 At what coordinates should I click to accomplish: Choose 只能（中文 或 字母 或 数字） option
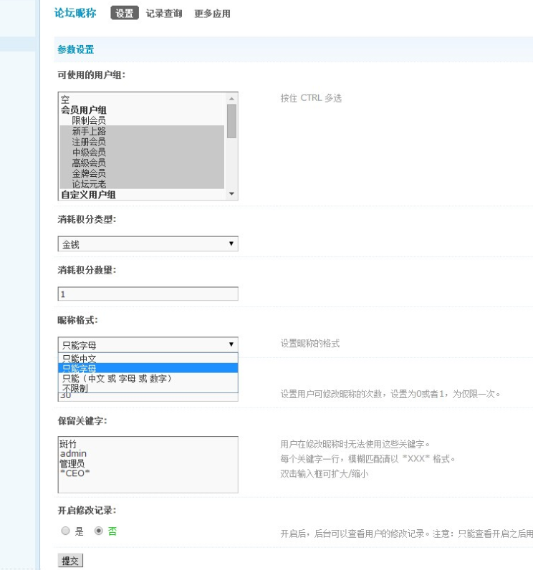[148, 378]
